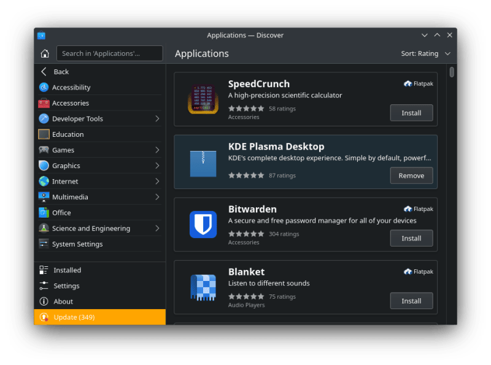This screenshot has height=365, width=491.
Task: Open the Settings sidebar item
Action: [x=66, y=286]
